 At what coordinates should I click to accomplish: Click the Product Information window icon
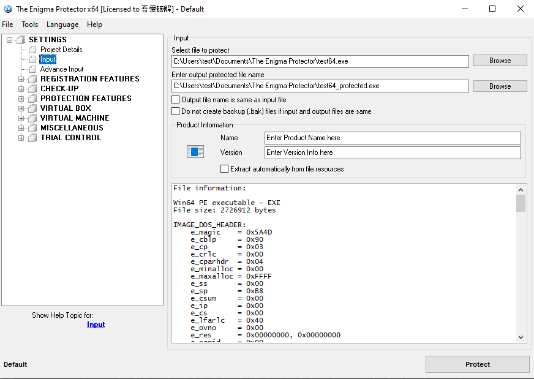(x=195, y=152)
